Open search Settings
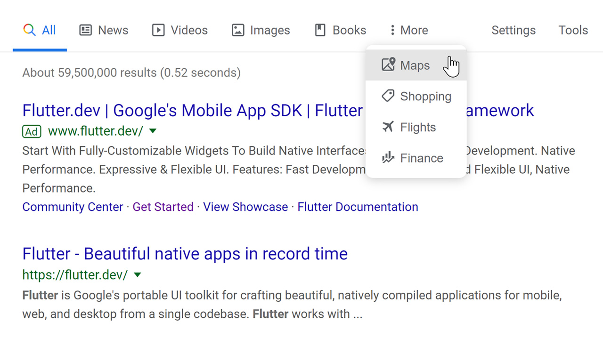The width and height of the screenshot is (603, 339). point(513,30)
